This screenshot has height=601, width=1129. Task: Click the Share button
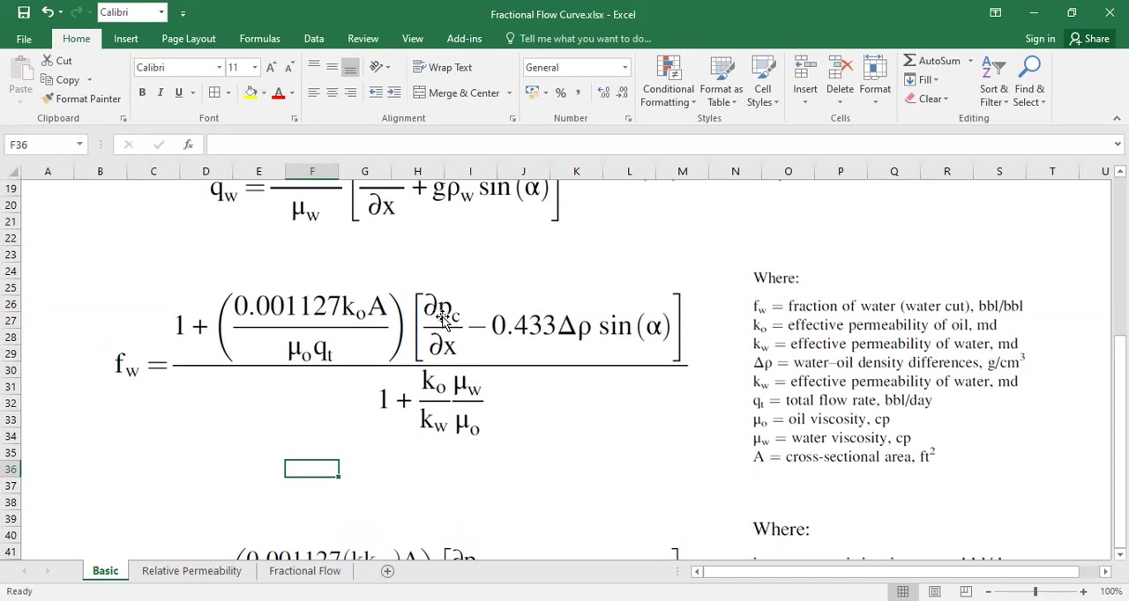1089,38
